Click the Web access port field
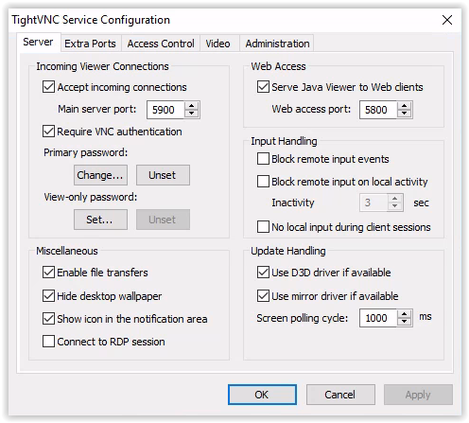The image size is (469, 423). coord(378,110)
